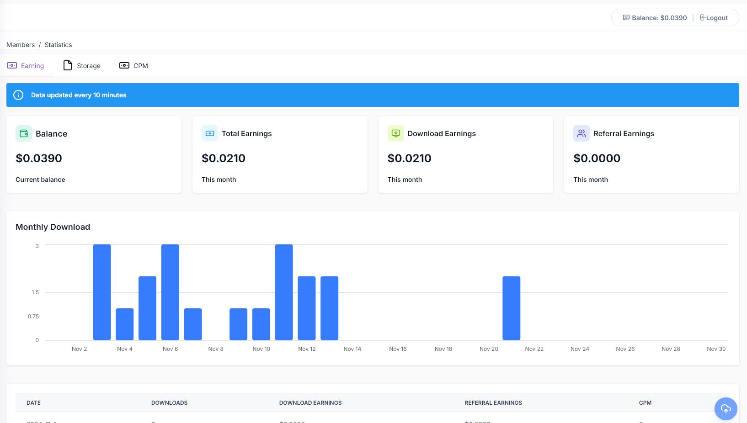Click the header balance money icon

coord(626,17)
